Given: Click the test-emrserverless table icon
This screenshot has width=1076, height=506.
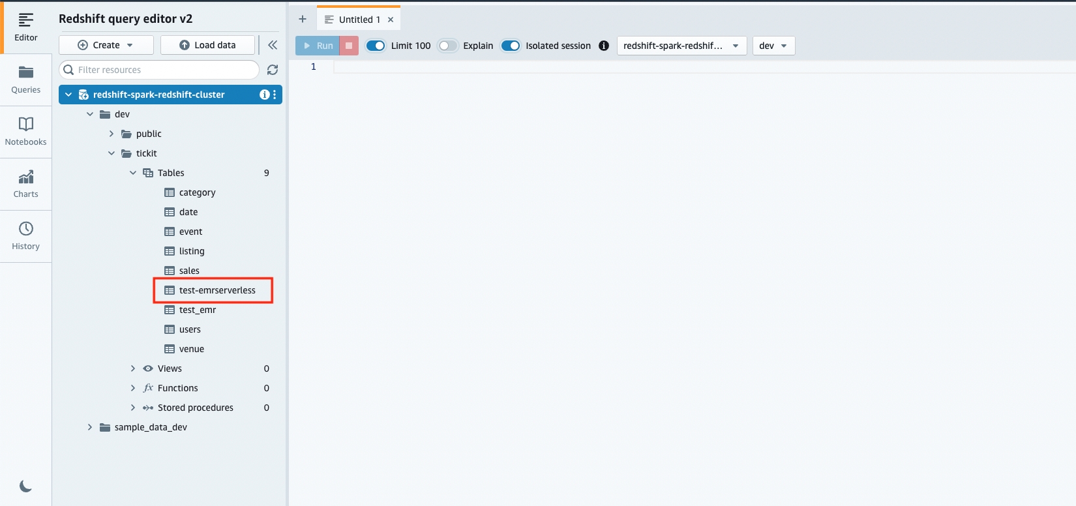Looking at the screenshot, I should [x=170, y=290].
